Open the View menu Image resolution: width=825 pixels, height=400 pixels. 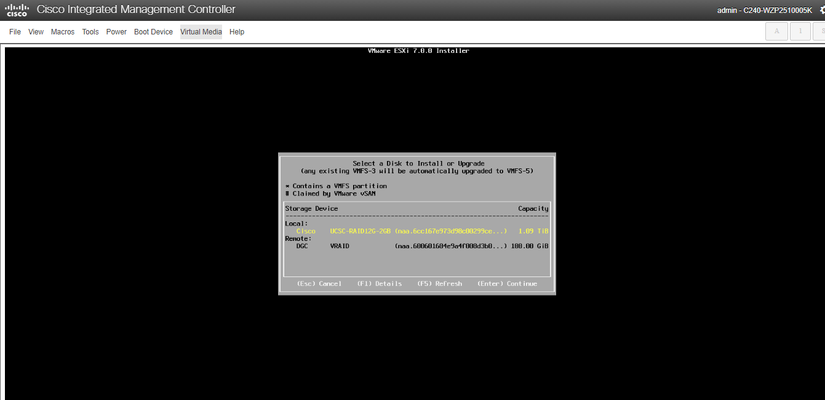[36, 32]
